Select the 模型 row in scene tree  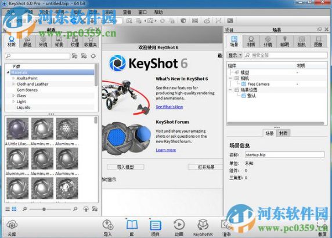(245, 72)
